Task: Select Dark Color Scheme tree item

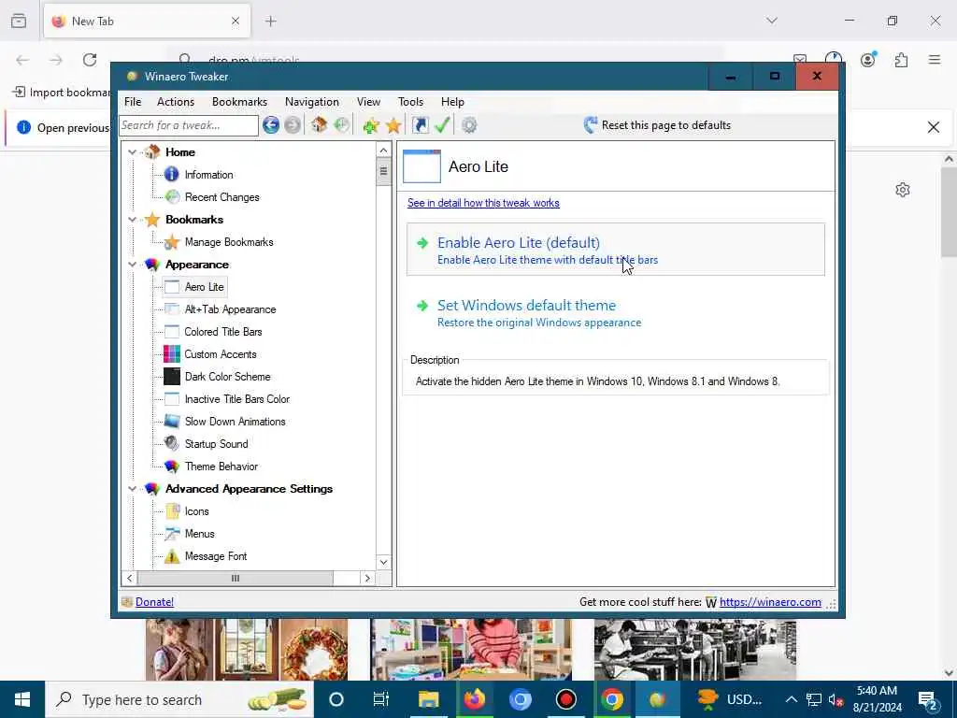Action: (x=227, y=377)
